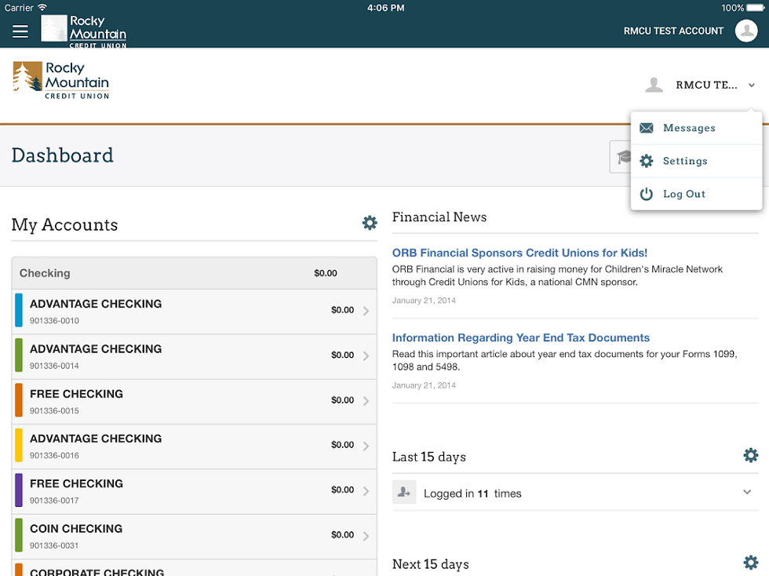The width and height of the screenshot is (769, 576).
Task: Open the Next 15 days settings gear
Action: 750,562
